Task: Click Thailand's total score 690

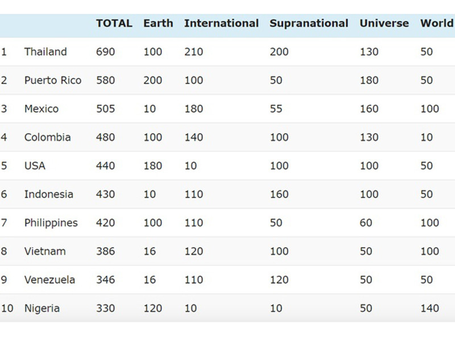Action: tap(105, 52)
